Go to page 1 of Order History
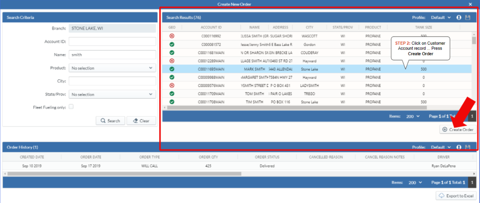480x203 pixels. (x=472, y=183)
